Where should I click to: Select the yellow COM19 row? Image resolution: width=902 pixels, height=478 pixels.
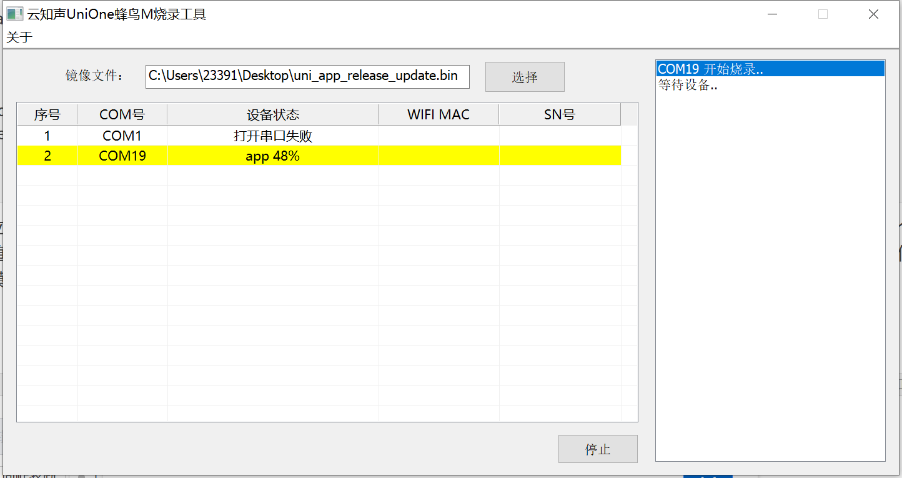click(x=319, y=156)
